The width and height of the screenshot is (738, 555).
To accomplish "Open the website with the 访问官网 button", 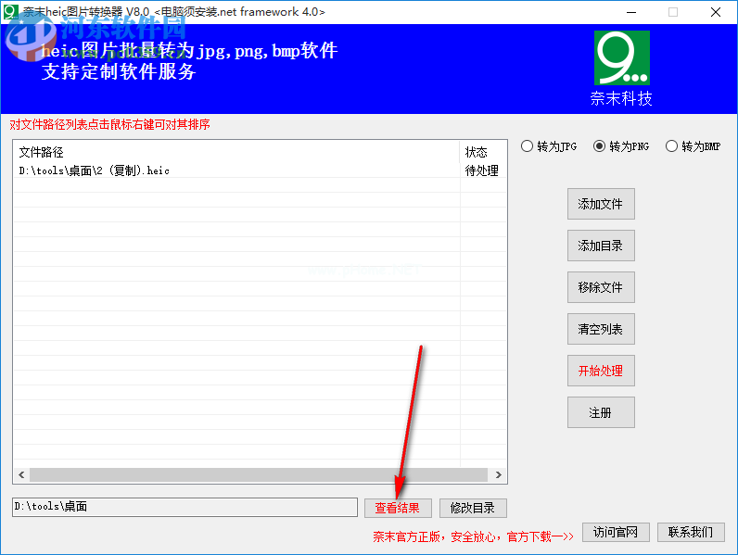I will pyautogui.click(x=616, y=532).
